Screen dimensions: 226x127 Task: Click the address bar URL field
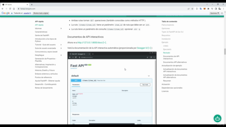[x=101, y=9]
